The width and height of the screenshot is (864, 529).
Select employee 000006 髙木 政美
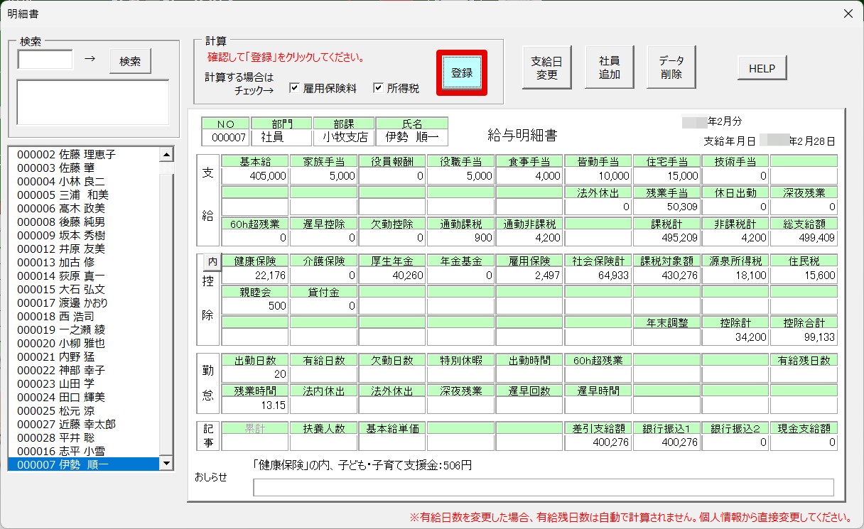point(84,208)
